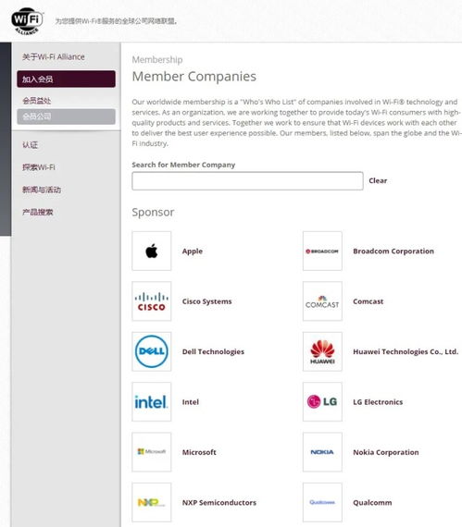Click the Huawei logo tile
Image resolution: width=462 pixels, height=527 pixels.
pos(322,351)
